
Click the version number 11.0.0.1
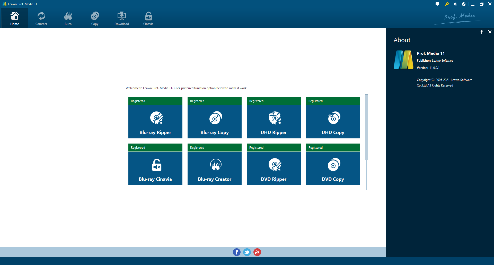[434, 68]
